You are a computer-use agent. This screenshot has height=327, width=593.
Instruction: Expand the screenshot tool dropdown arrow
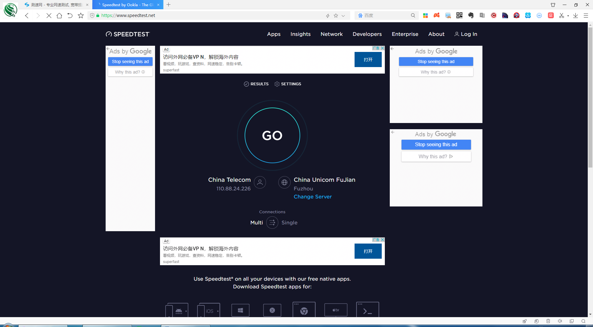(568, 16)
